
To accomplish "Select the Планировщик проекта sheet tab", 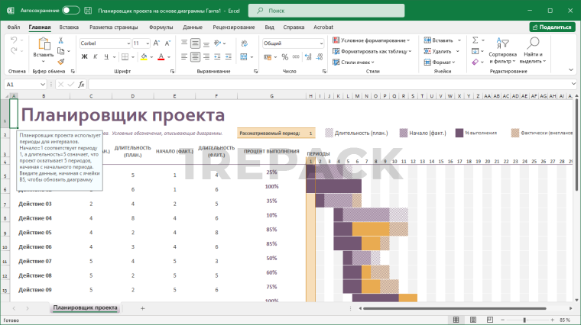I will click(x=85, y=307).
